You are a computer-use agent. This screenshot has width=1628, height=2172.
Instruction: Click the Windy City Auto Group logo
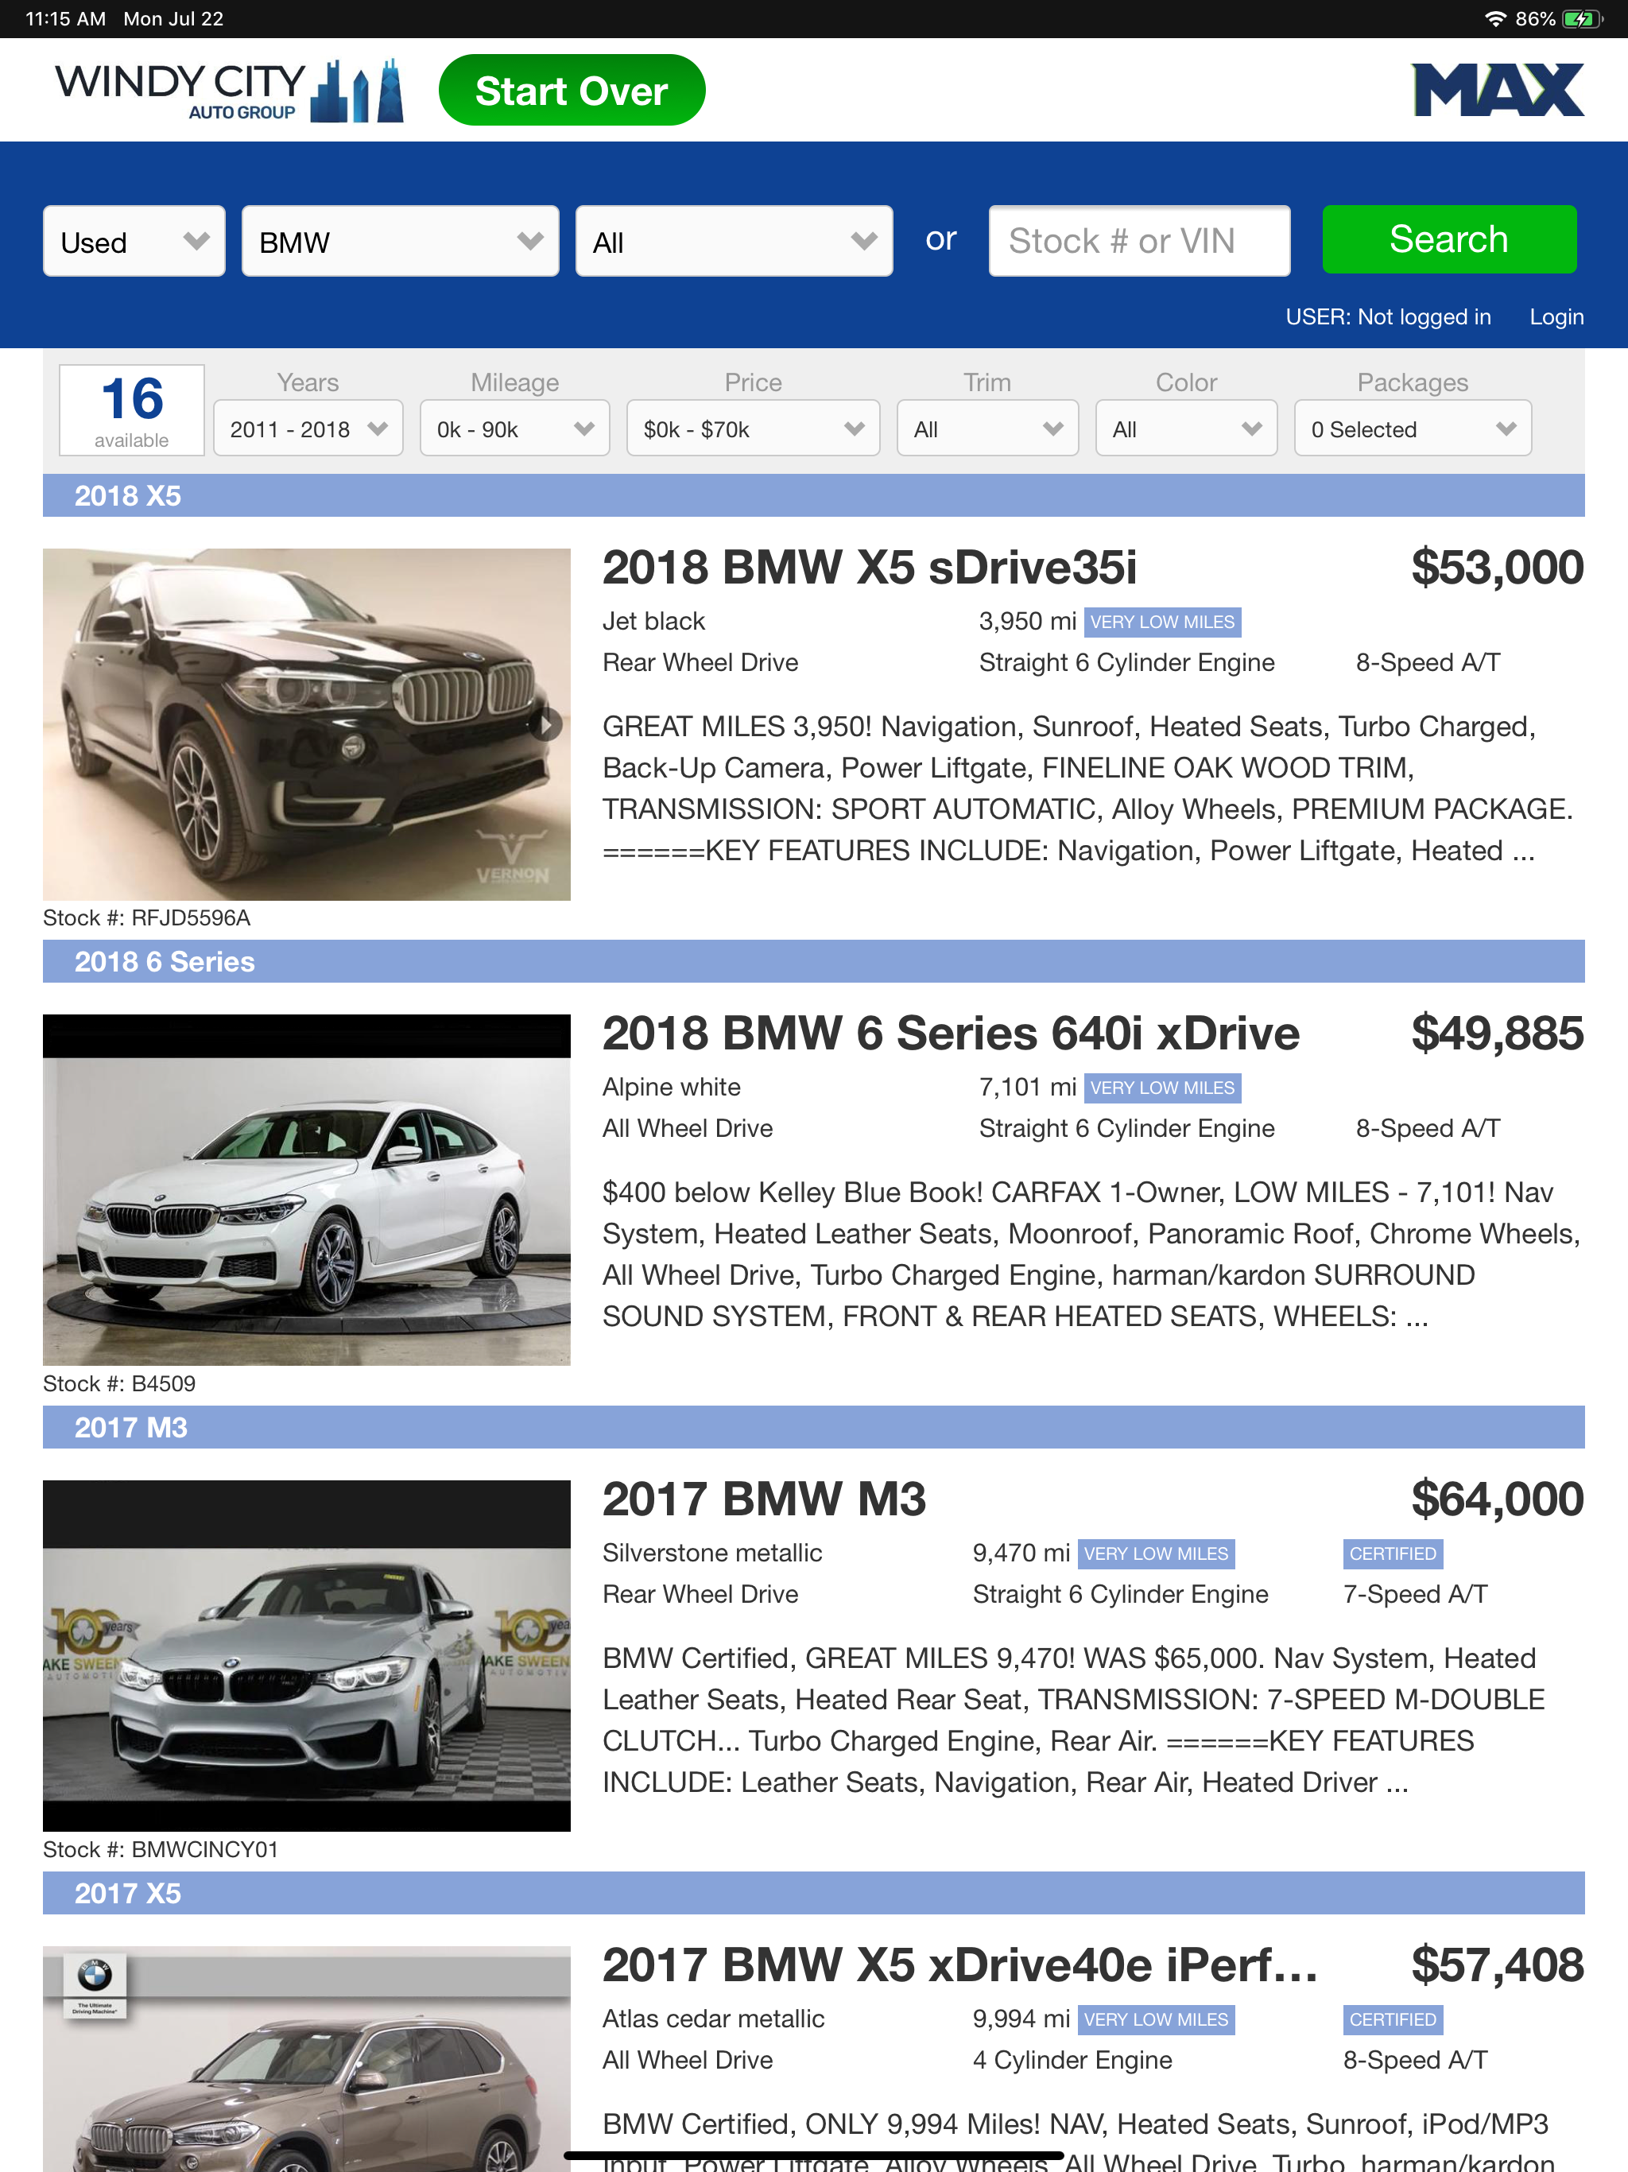coord(228,91)
